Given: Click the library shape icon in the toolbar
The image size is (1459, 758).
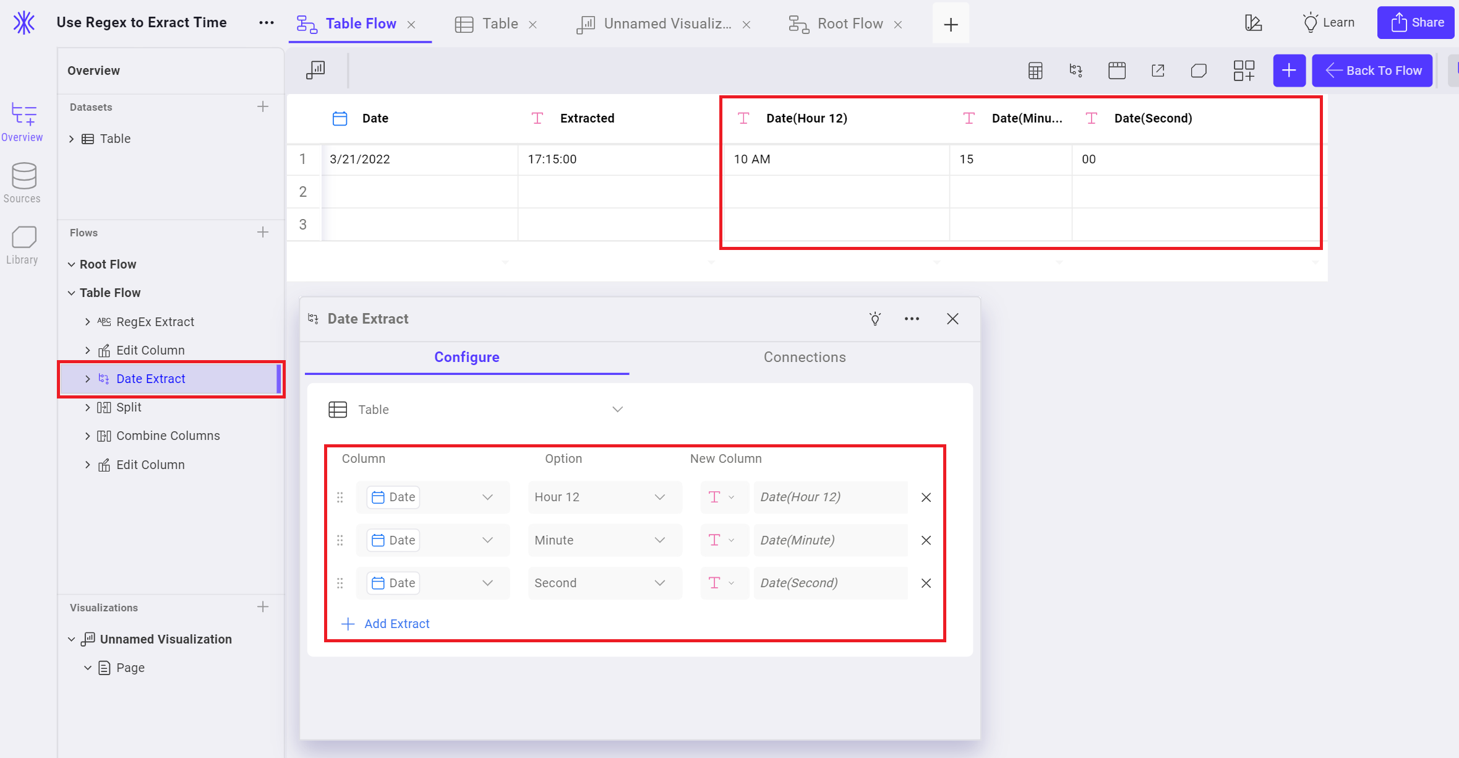Looking at the screenshot, I should point(1199,71).
